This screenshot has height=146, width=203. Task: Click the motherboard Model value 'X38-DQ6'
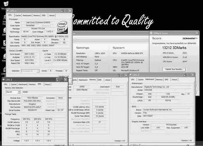click(x=159, y=90)
